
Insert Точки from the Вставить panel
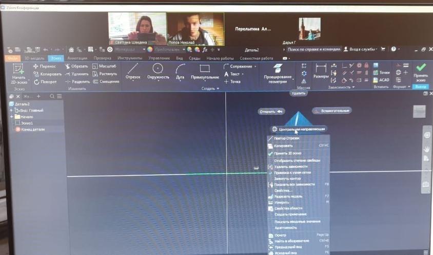(x=381, y=73)
